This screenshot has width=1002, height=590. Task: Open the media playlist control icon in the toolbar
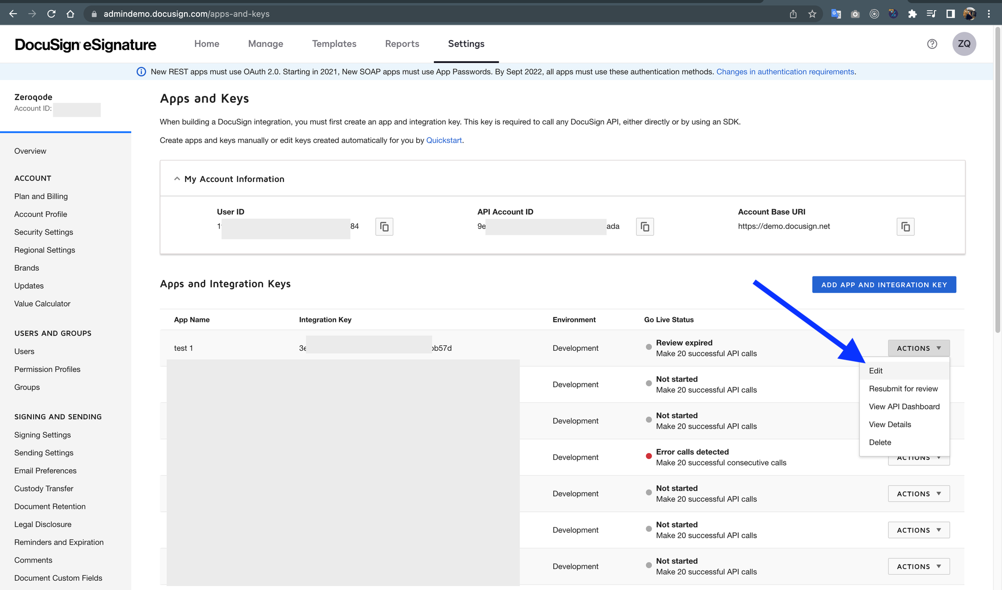point(931,14)
